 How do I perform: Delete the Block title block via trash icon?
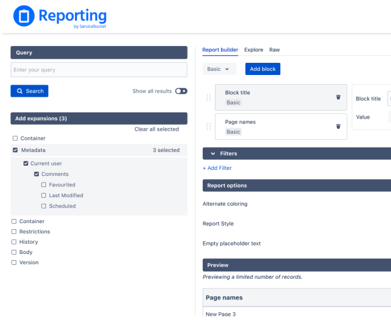click(338, 97)
